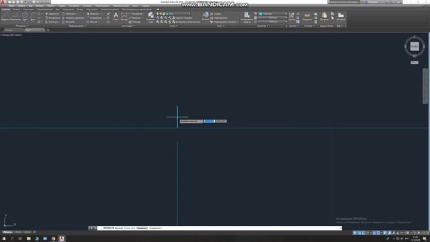Click Сделать текущим layer button

183,18
